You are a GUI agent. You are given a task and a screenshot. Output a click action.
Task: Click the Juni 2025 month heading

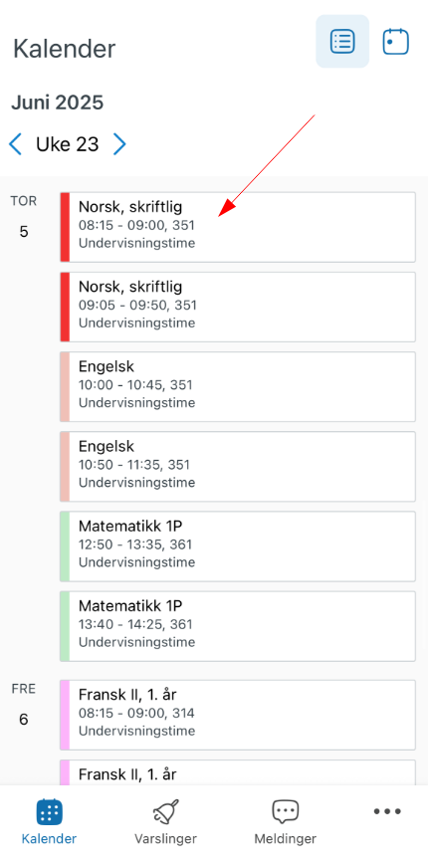pyautogui.click(x=58, y=103)
